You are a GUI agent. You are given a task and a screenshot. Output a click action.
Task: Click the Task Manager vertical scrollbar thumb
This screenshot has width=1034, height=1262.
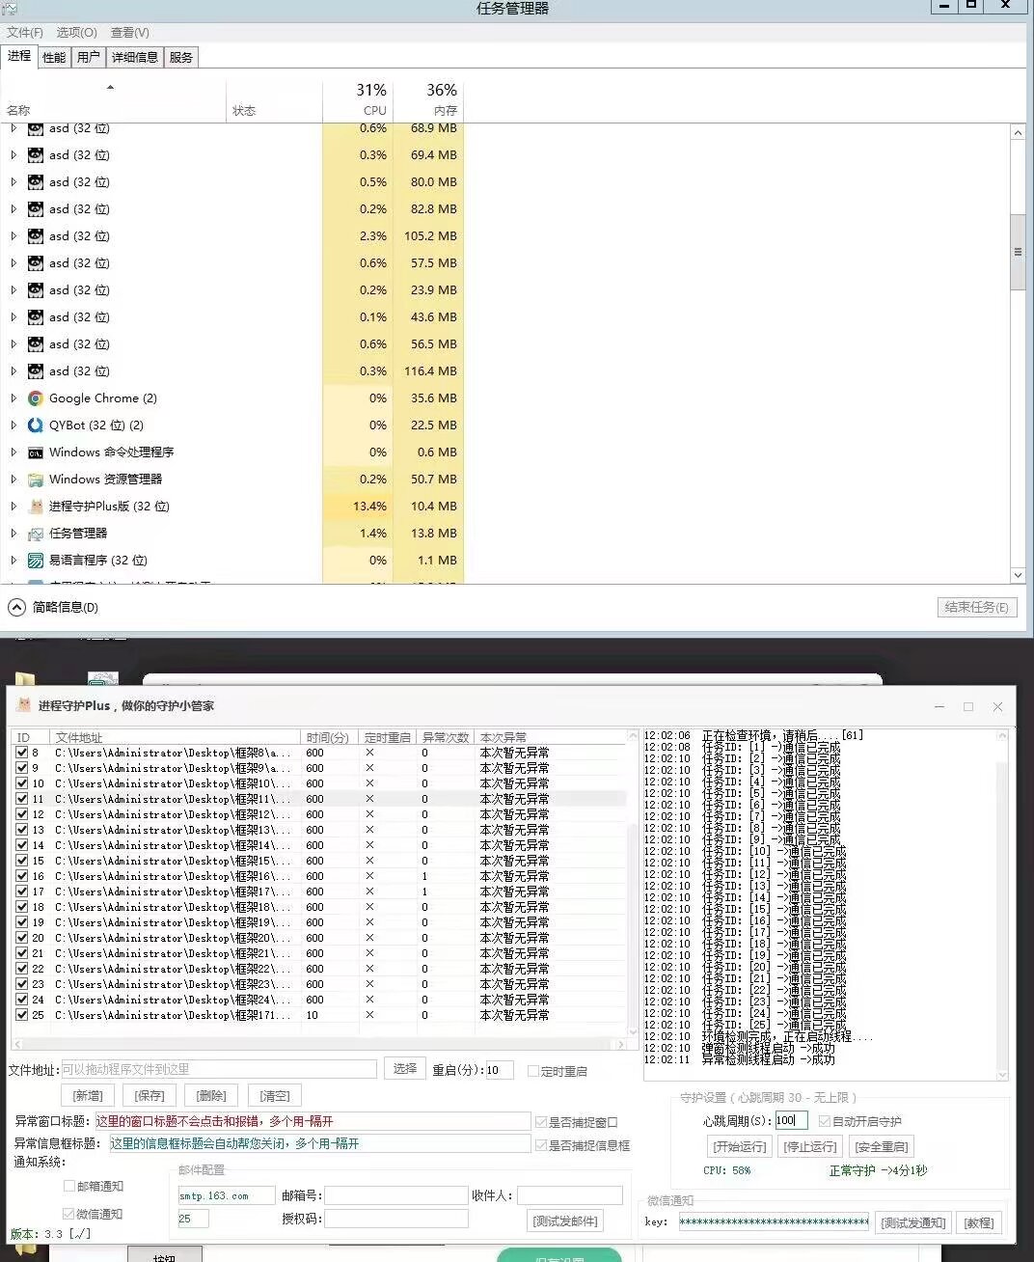click(1018, 252)
